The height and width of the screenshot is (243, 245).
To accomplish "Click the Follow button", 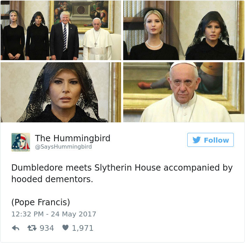I will click(x=210, y=140).
